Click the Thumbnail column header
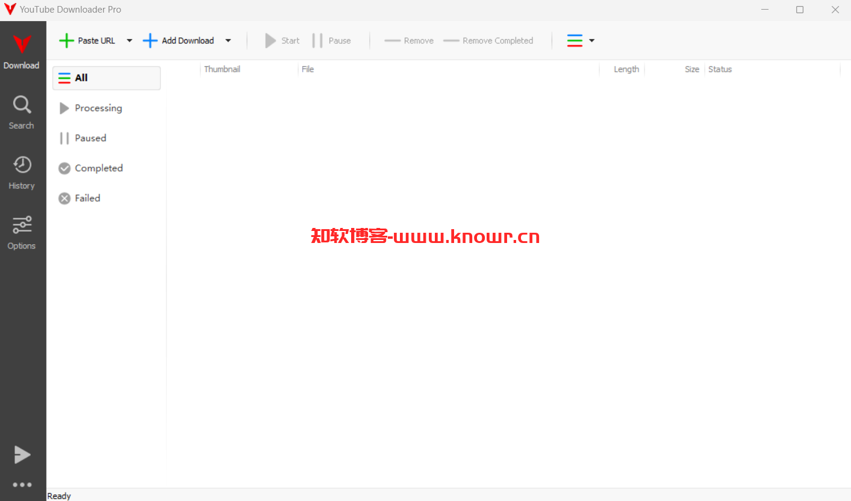 click(x=249, y=69)
